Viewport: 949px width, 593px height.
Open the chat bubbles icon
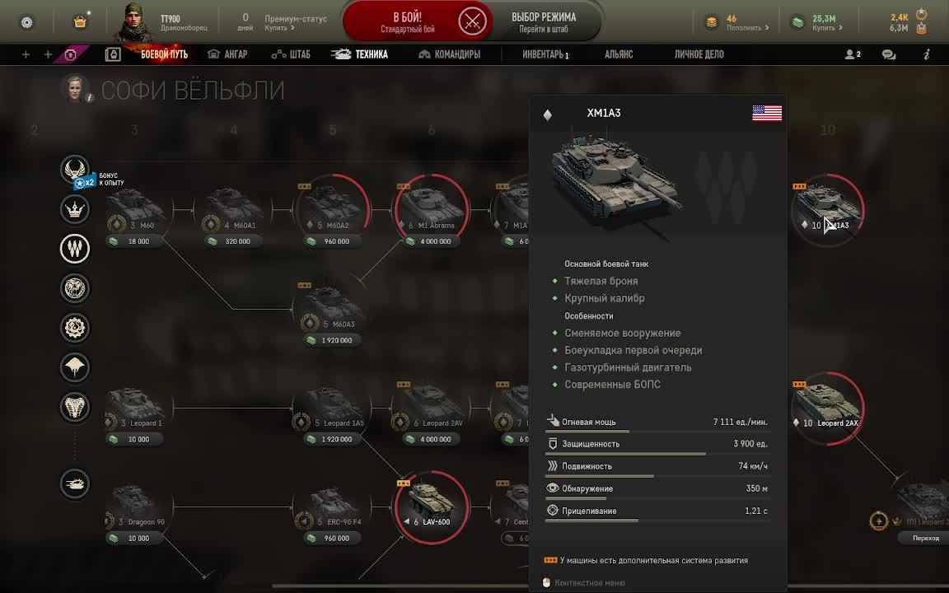coord(889,54)
